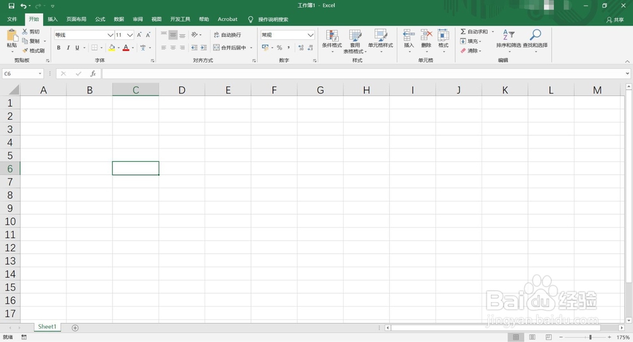Viewport: 633px width, 342px height.
Task: Decrease cell indent
Action: click(194, 47)
